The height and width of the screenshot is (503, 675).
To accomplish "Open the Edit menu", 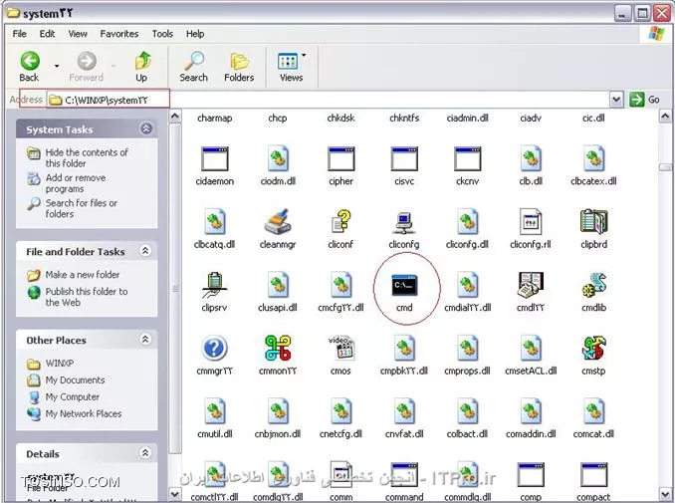I will [47, 34].
